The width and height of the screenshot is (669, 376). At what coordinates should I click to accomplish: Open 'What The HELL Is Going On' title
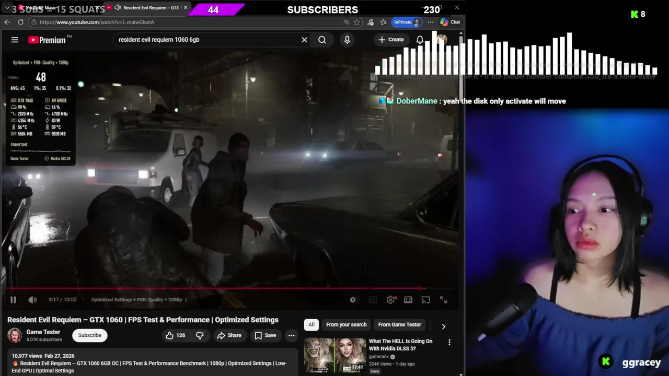(x=400, y=345)
